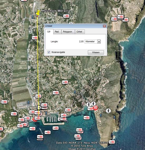Open YouTube marker left of the hiker pair near shore

point(68,110)
